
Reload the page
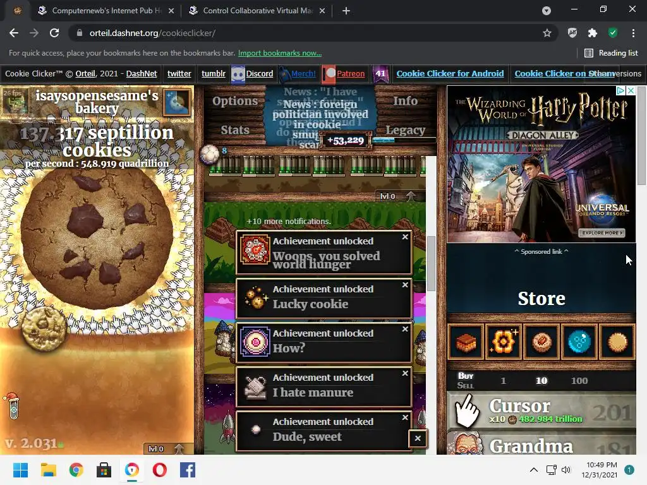tap(54, 33)
